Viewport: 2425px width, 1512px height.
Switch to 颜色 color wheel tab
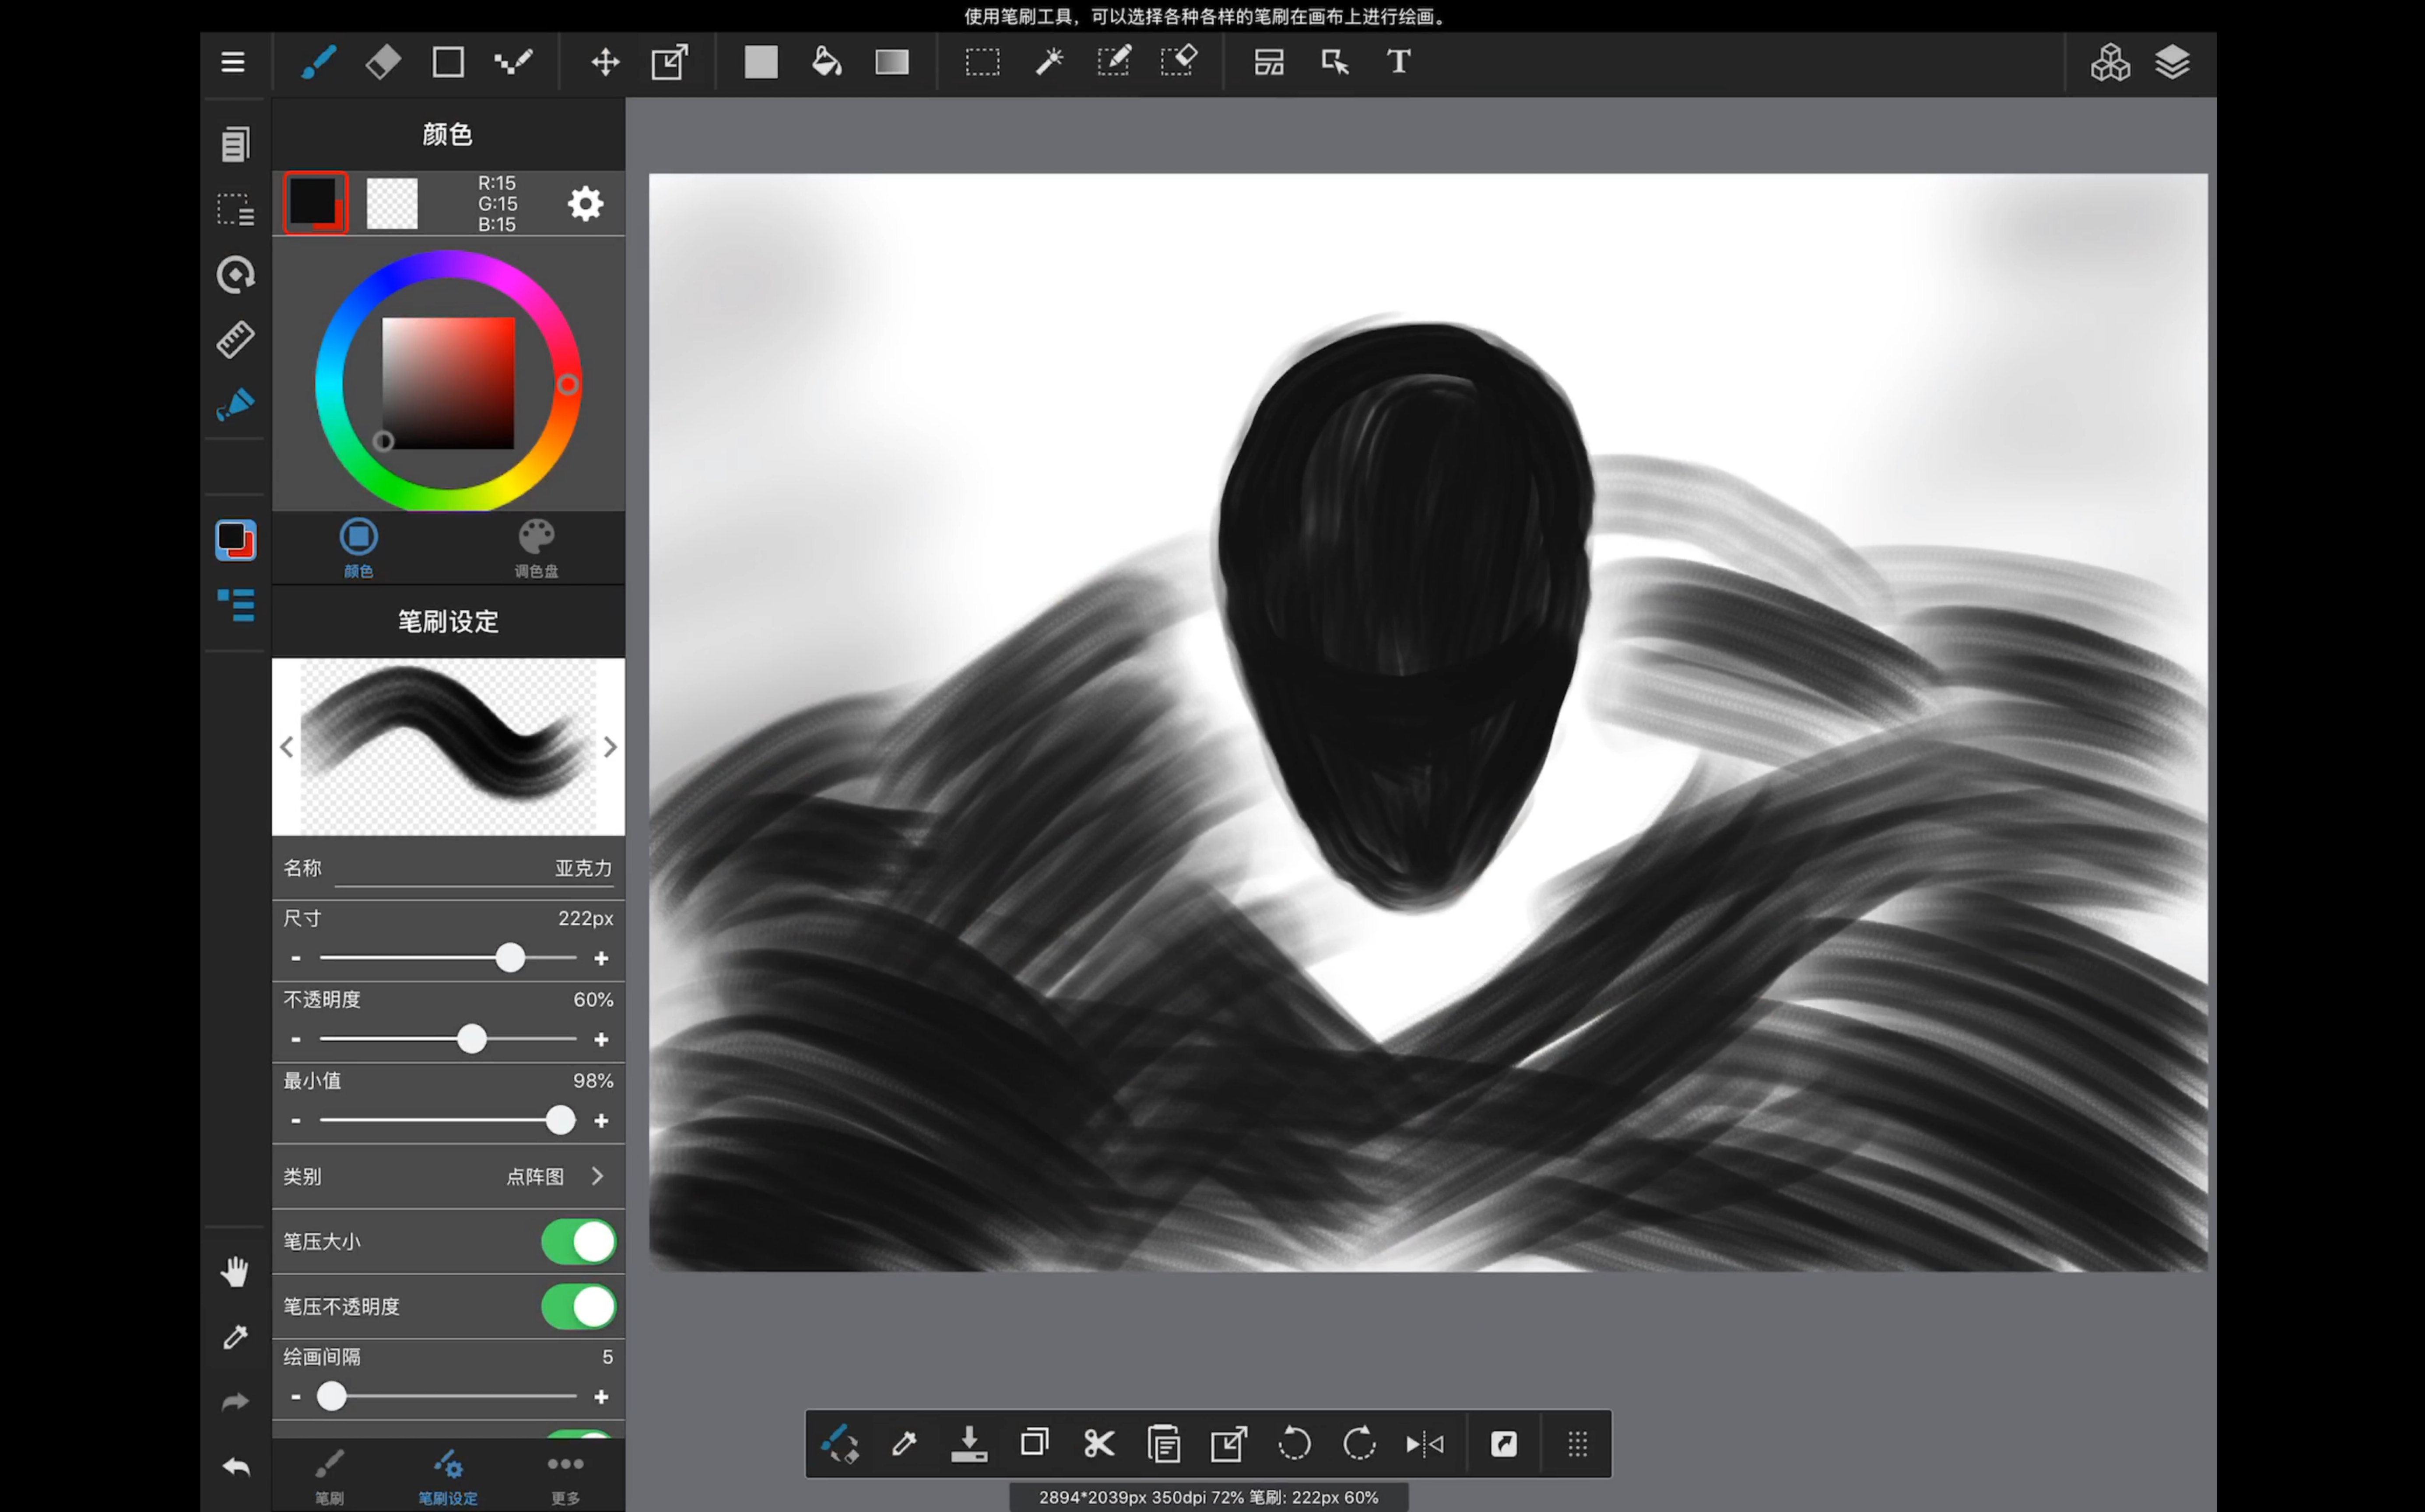coord(359,548)
